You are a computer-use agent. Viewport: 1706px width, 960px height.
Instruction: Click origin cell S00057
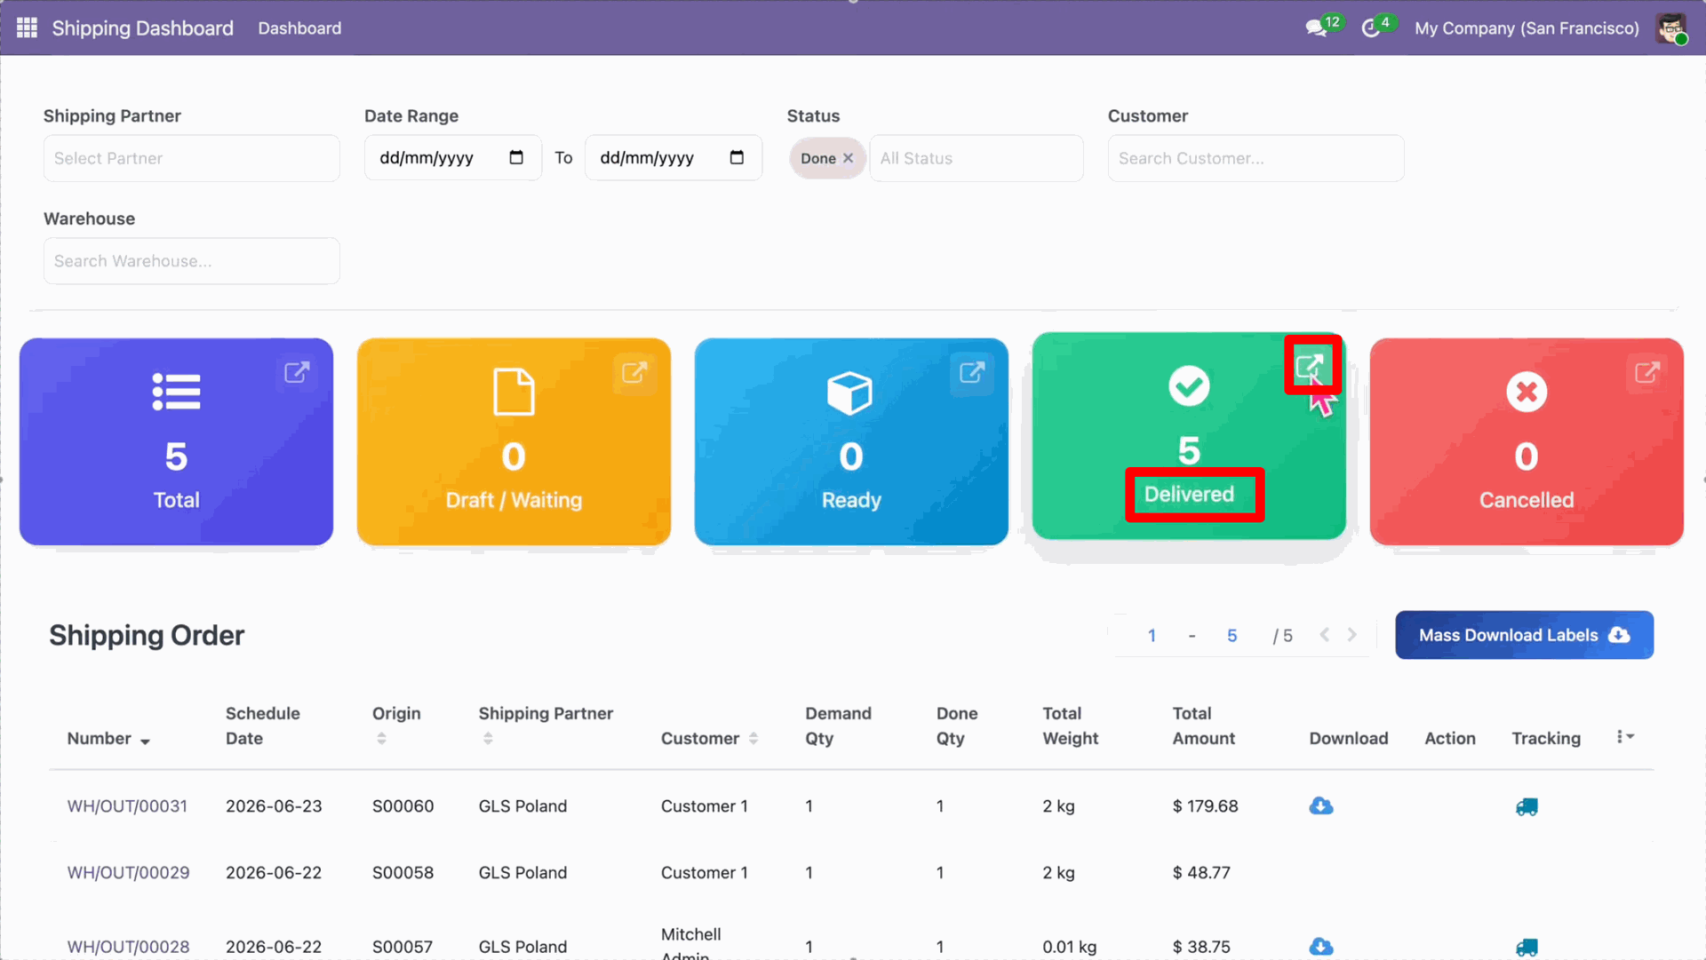coord(403,947)
